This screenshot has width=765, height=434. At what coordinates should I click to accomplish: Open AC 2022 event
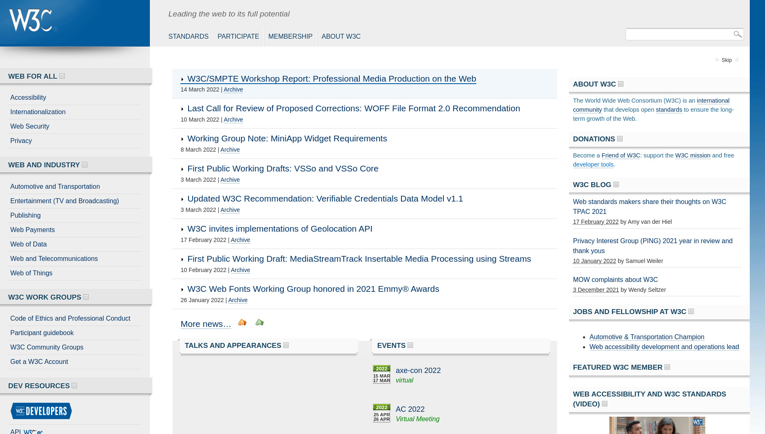(x=410, y=409)
